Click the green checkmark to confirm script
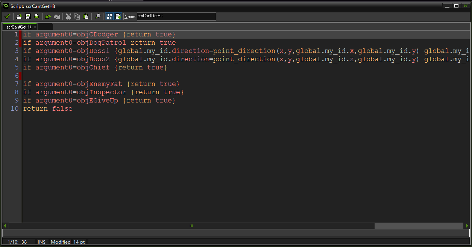Viewport: 472px width, 247px height. tap(7, 17)
